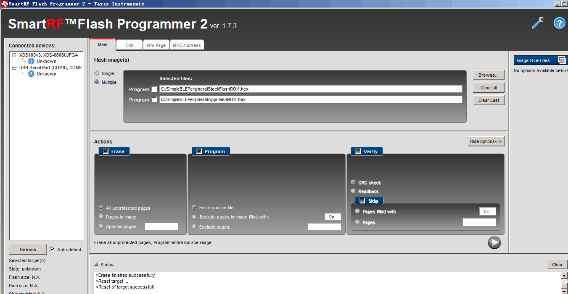Image resolution: width=568 pixels, height=294 pixels.
Task: Click the unknown device icon under XDS100v3
Action: click(31, 61)
